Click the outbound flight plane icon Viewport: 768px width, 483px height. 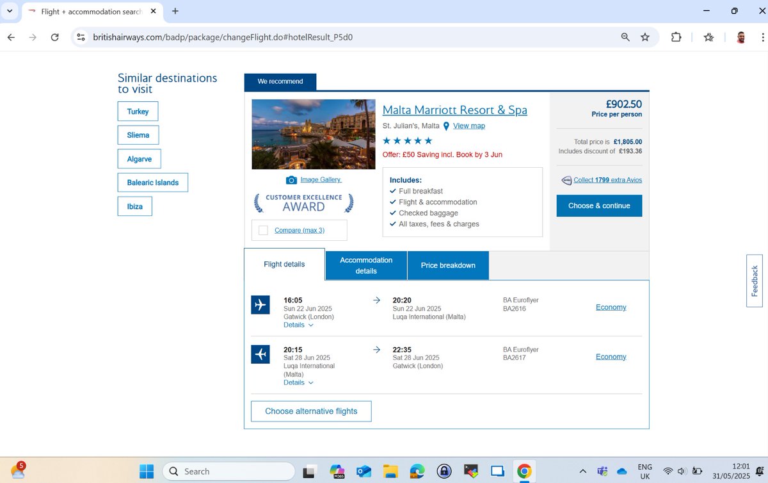[x=260, y=305]
